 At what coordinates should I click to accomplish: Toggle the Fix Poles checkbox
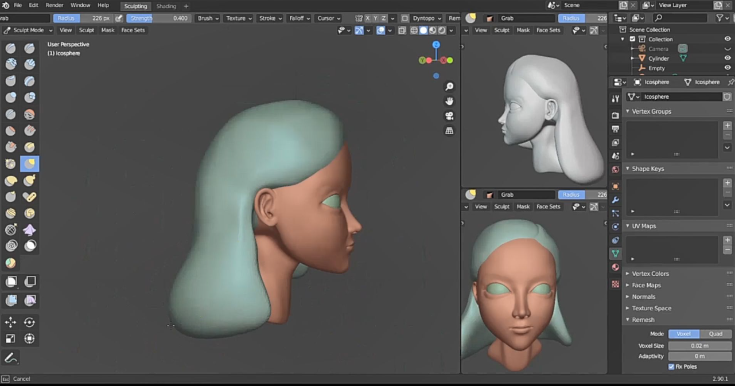click(x=671, y=366)
